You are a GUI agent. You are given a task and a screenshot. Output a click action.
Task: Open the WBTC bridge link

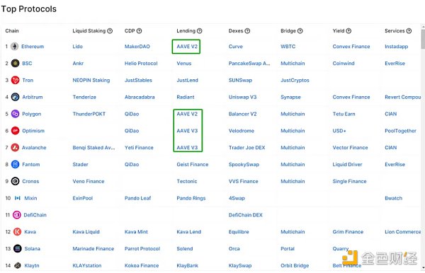[288, 47]
